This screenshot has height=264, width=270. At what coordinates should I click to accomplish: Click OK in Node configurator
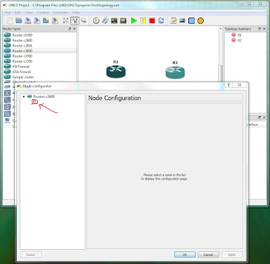[185, 255]
